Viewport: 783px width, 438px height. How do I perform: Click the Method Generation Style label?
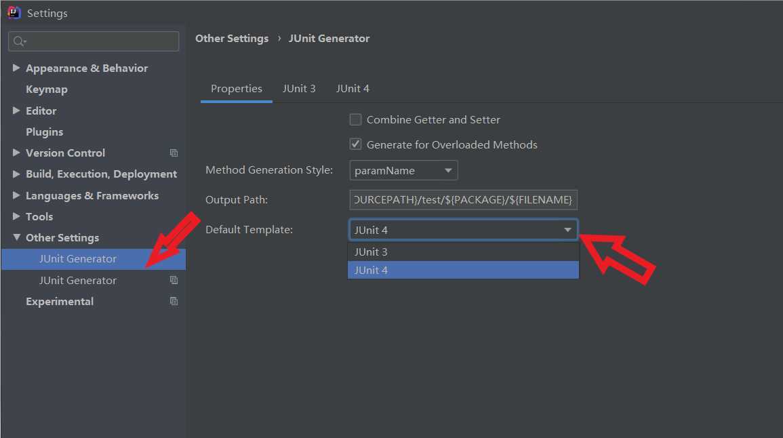[269, 170]
